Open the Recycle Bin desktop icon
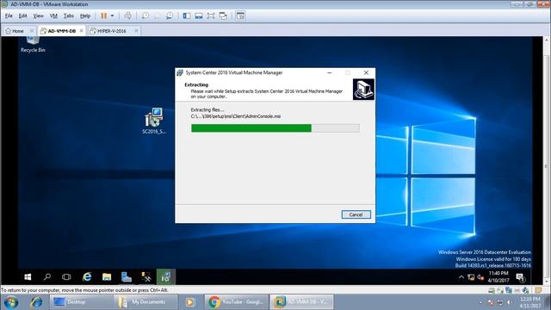This screenshot has width=551, height=310. tap(33, 45)
